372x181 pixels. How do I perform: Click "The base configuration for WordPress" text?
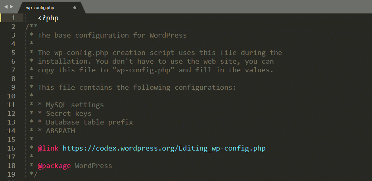point(112,35)
